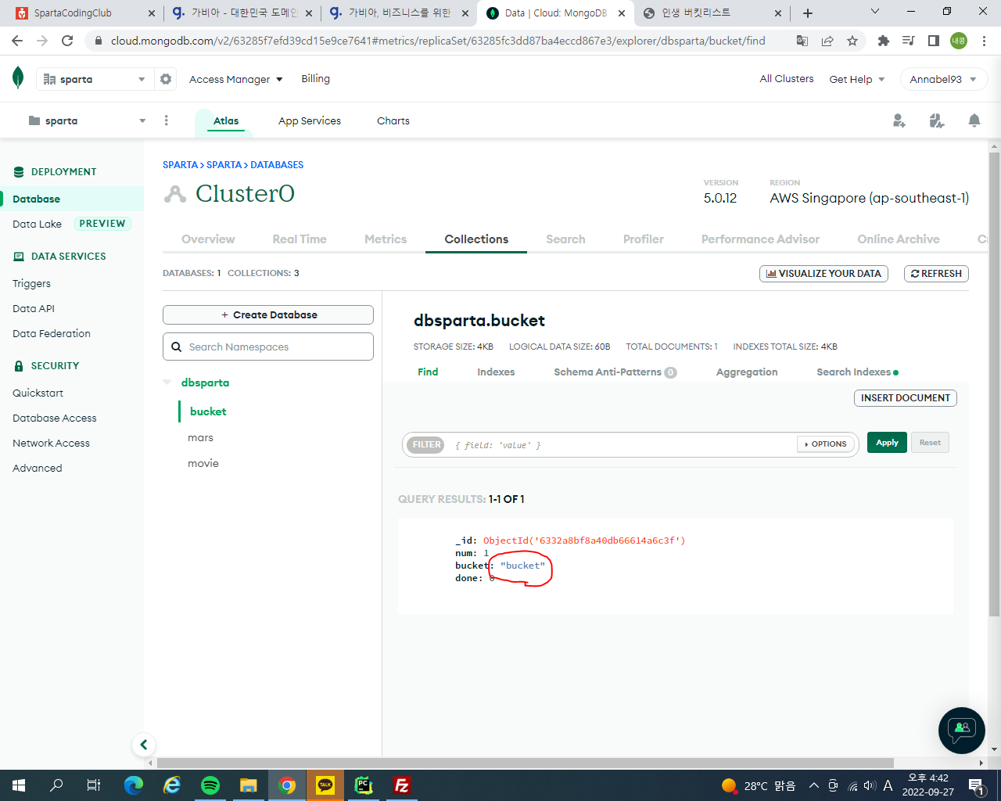
Task: Open a new browser tab
Action: (808, 13)
